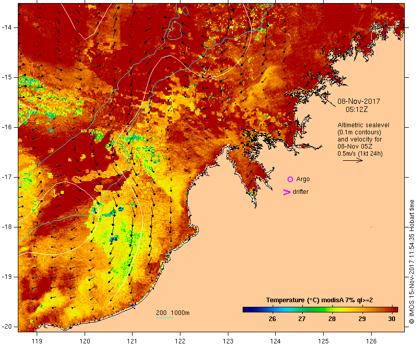Click the velocity scale arrow under 0.5m/s
418x346 pixels.
point(353,160)
